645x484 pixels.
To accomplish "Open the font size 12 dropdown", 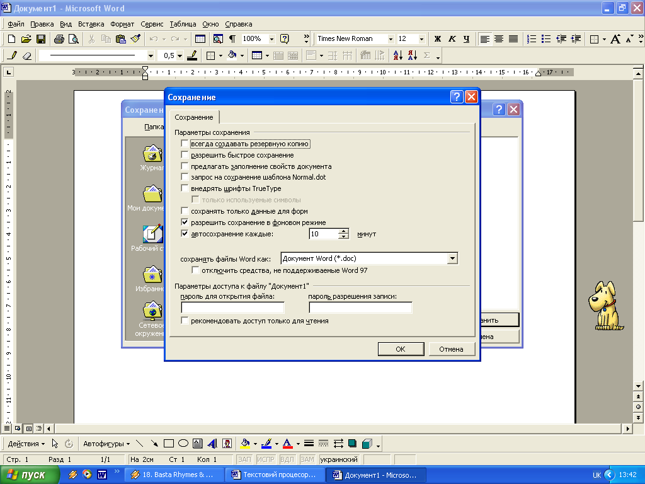I will point(421,38).
